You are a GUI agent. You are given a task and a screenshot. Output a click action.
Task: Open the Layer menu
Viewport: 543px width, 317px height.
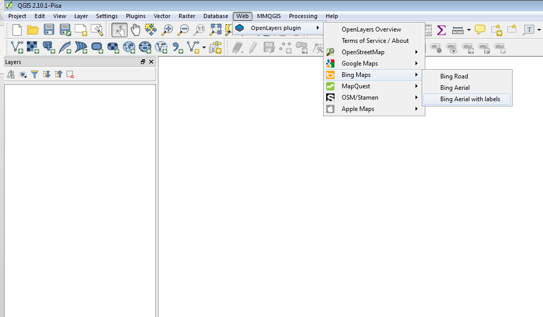(81, 16)
